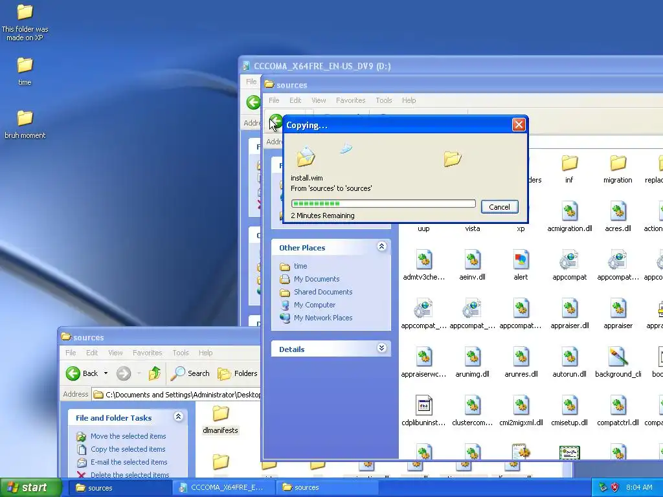Click the Up folder icon in bottom sources window

pyautogui.click(x=154, y=373)
